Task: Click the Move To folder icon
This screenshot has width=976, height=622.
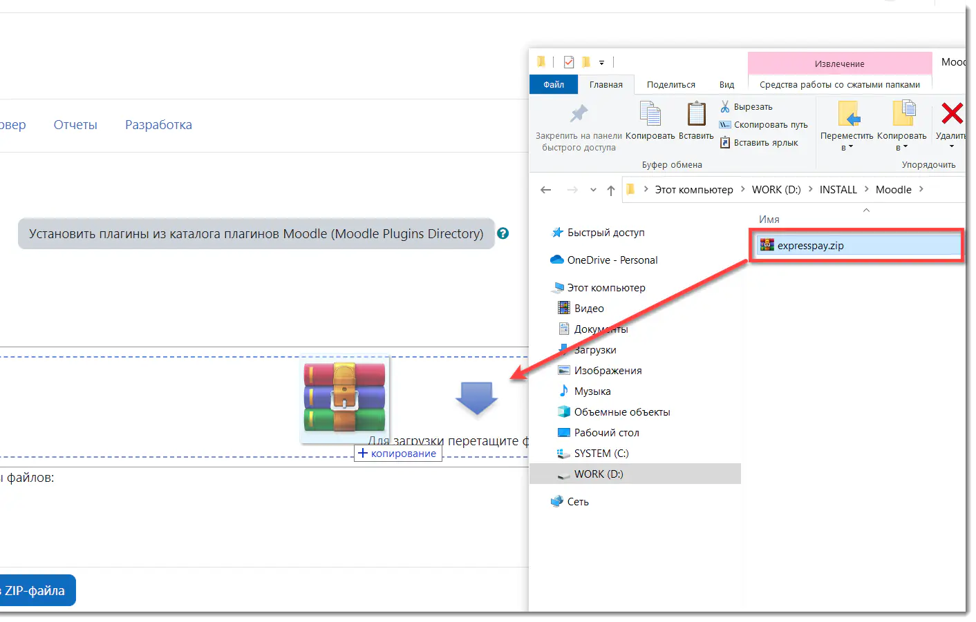Action: [847, 115]
